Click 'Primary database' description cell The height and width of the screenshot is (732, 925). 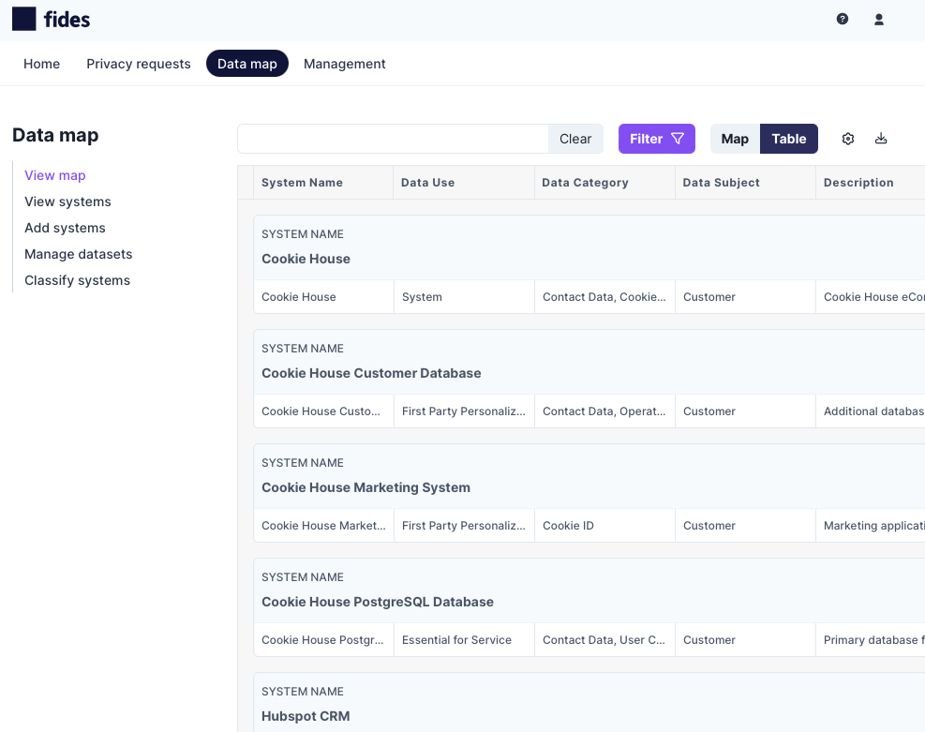click(x=871, y=640)
